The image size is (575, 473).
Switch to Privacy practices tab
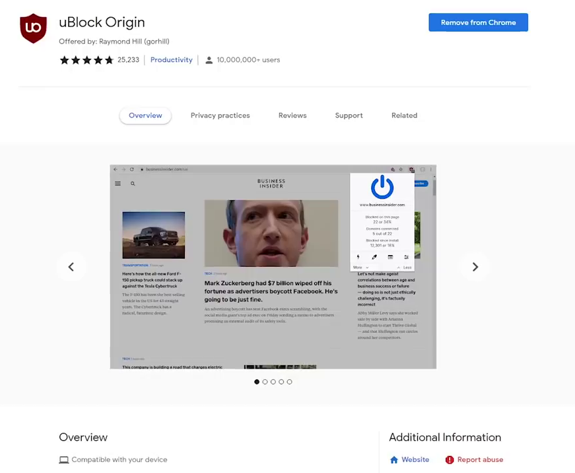[220, 116]
